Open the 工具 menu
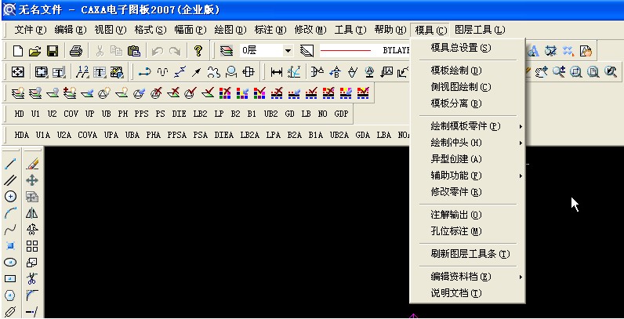624x319 pixels. pyautogui.click(x=350, y=30)
